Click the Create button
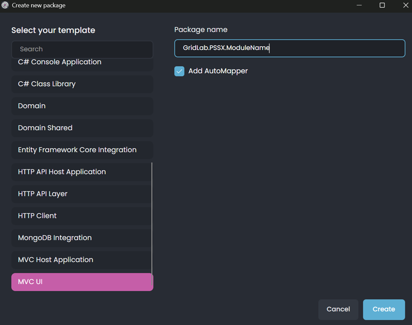 pos(384,309)
